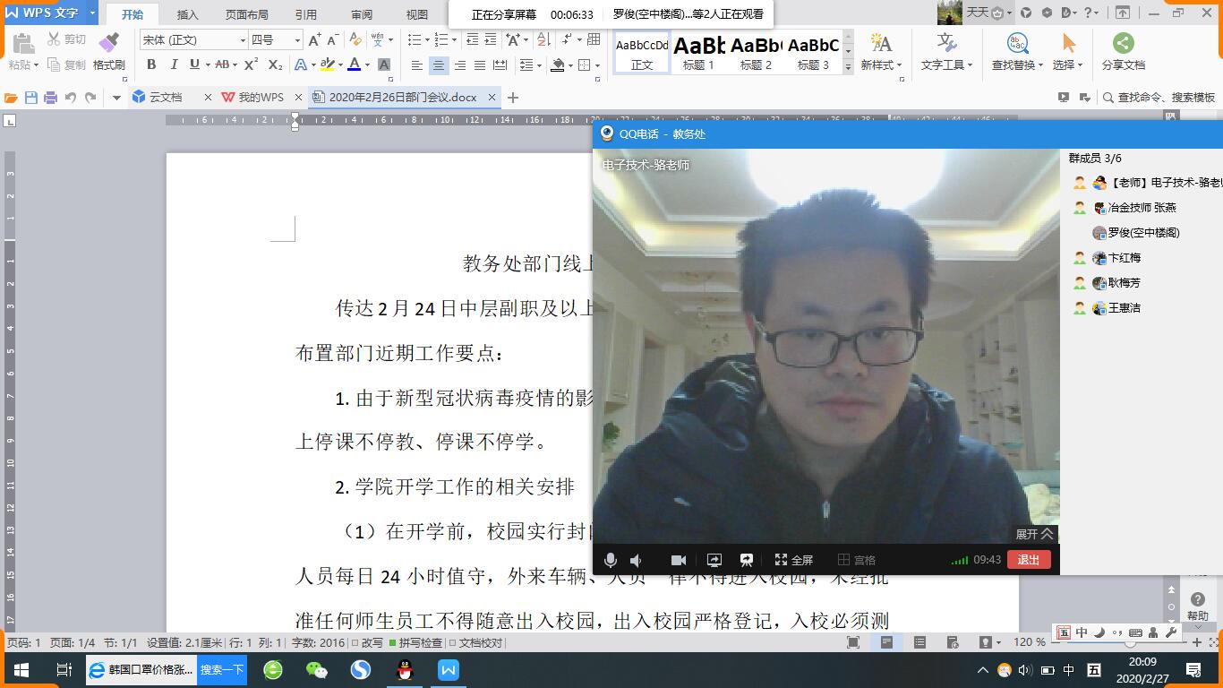Open WeChat from the Windows taskbar

(x=317, y=669)
